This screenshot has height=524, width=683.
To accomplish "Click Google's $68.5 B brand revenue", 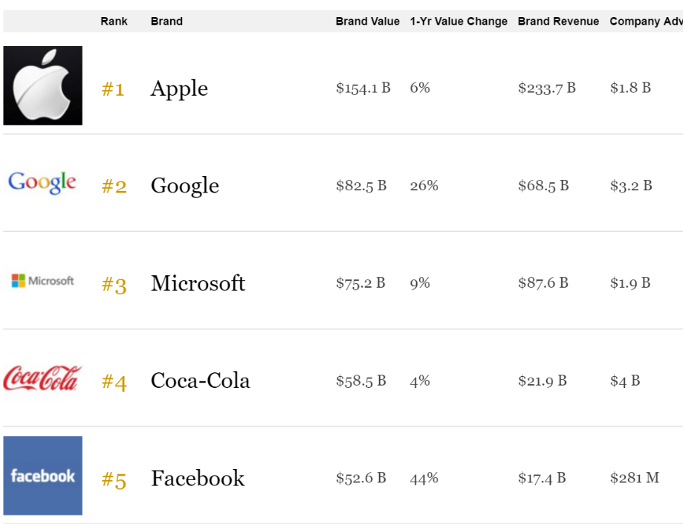I will click(543, 186).
